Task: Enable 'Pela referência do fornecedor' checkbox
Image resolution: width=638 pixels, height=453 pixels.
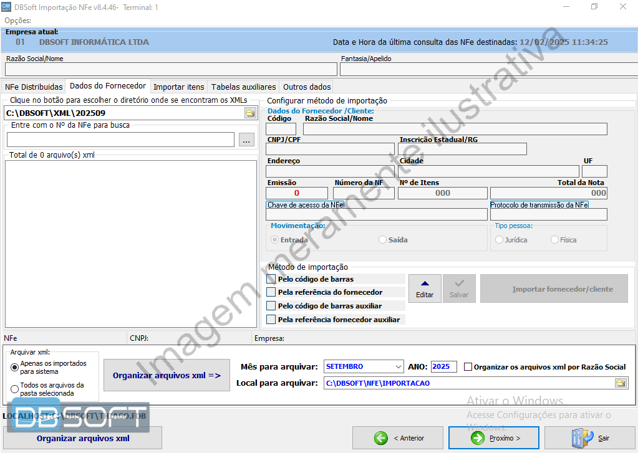Action: 271,292
